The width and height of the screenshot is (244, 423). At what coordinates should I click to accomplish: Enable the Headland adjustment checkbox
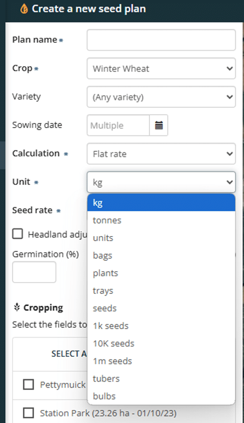tap(18, 234)
